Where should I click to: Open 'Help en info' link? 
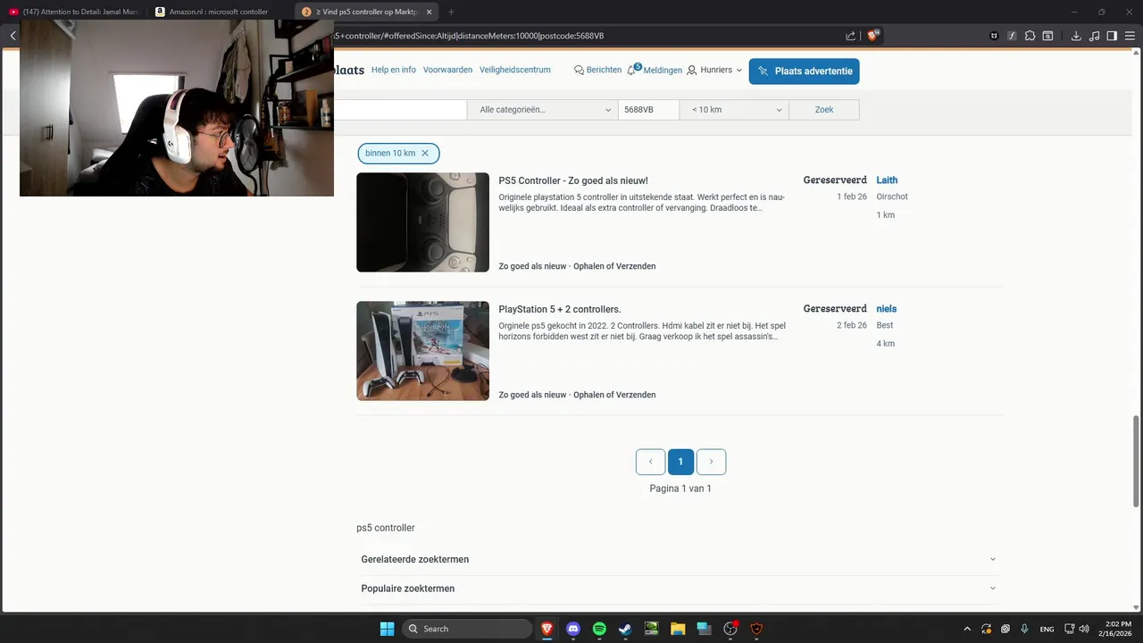coord(394,70)
